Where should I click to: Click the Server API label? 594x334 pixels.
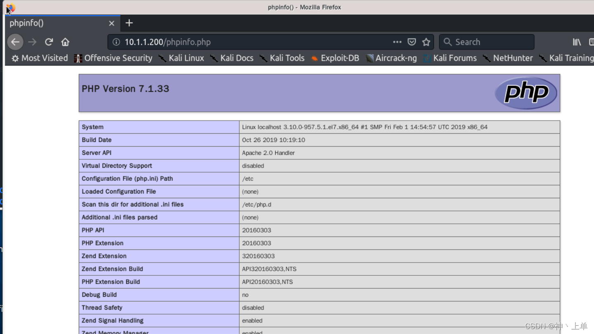tap(97, 153)
